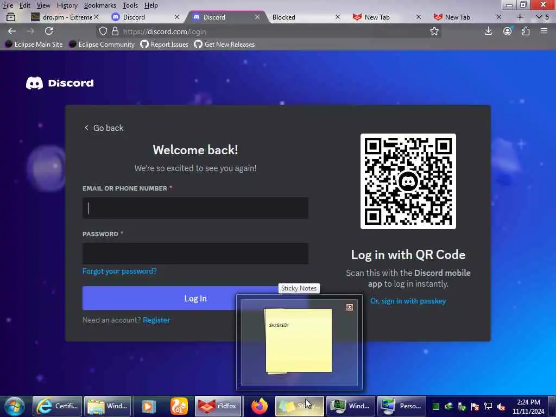Image resolution: width=556 pixels, height=417 pixels.
Task: Open Report Issues bookmark
Action: point(165,45)
